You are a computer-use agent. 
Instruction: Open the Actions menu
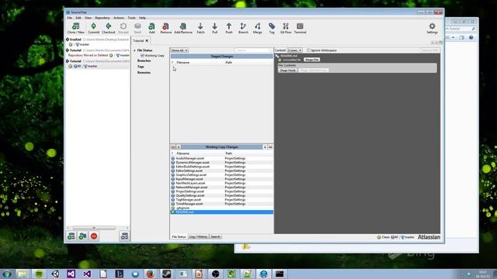tap(119, 18)
